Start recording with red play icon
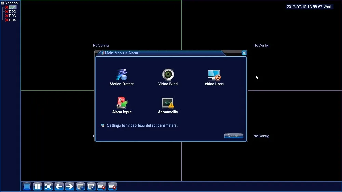This screenshot has height=192, width=342. click(x=102, y=187)
